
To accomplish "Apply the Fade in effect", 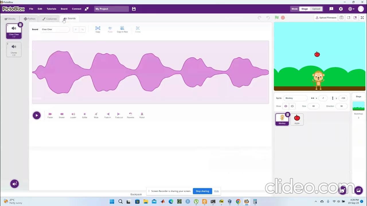I will pos(108,115).
